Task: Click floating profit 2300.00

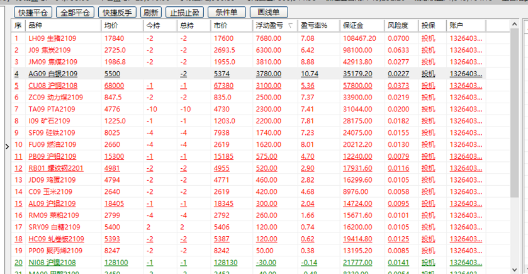Action: tap(268, 109)
